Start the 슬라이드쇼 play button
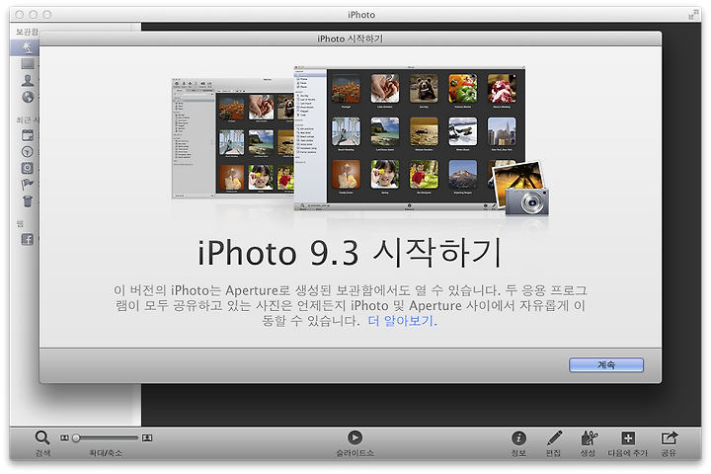Image resolution: width=711 pixels, height=474 pixels. [x=355, y=437]
